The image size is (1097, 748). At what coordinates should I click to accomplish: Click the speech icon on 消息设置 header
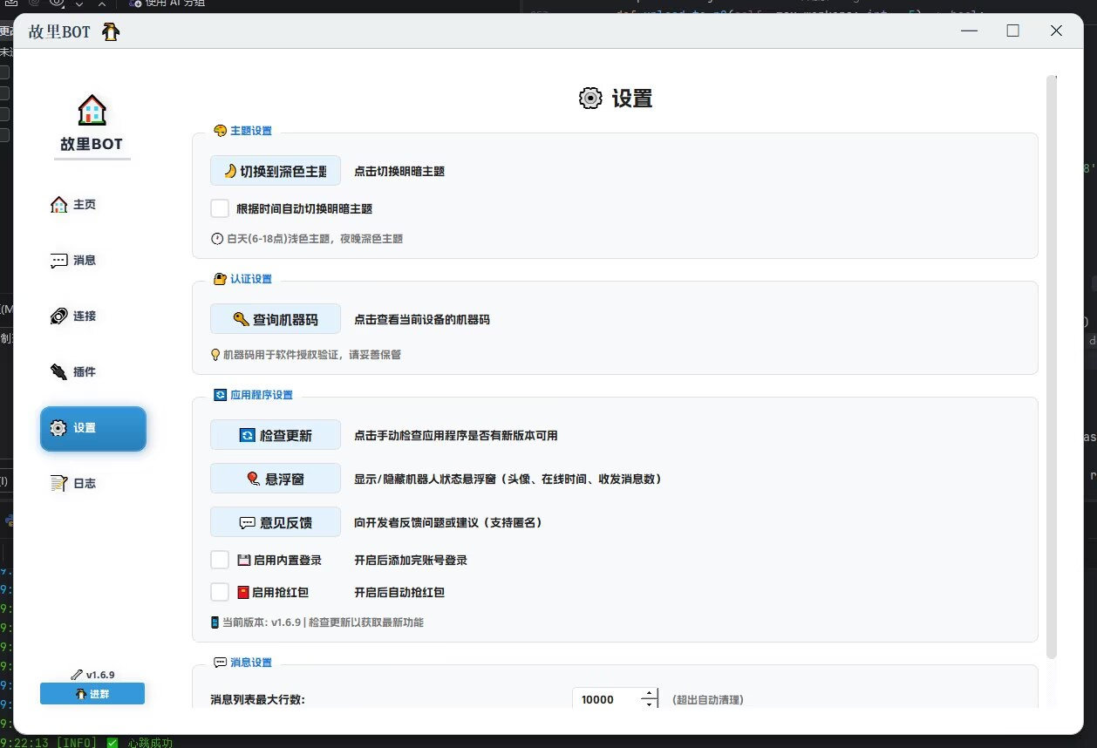[x=219, y=662]
